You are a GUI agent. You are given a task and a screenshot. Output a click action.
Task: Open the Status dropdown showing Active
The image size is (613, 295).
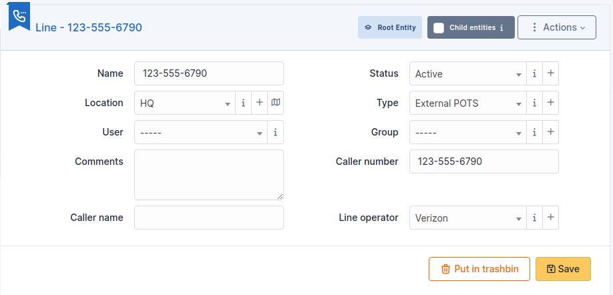(468, 73)
